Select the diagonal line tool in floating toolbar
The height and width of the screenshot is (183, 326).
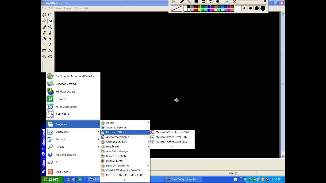coord(189,2)
